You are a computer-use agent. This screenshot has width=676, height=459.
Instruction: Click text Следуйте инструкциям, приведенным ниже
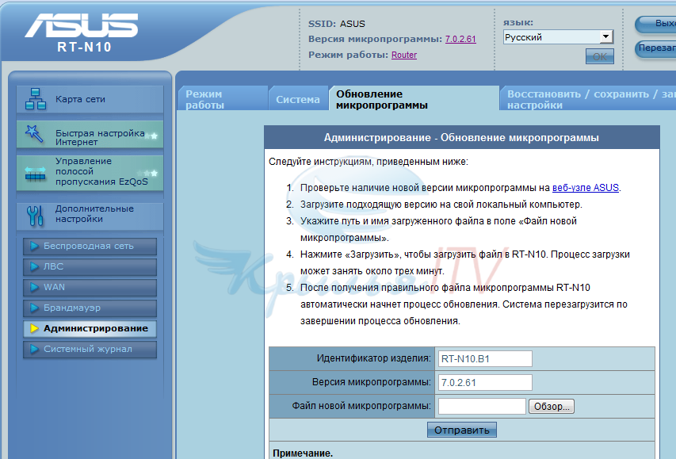point(369,162)
